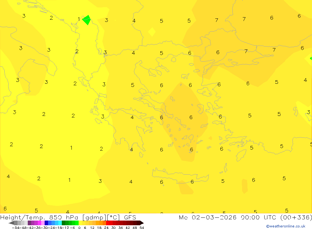Image resolution: width=312 pixels, height=229 pixels.
Task: Click the 54 legend scale label
Action: [142, 228]
